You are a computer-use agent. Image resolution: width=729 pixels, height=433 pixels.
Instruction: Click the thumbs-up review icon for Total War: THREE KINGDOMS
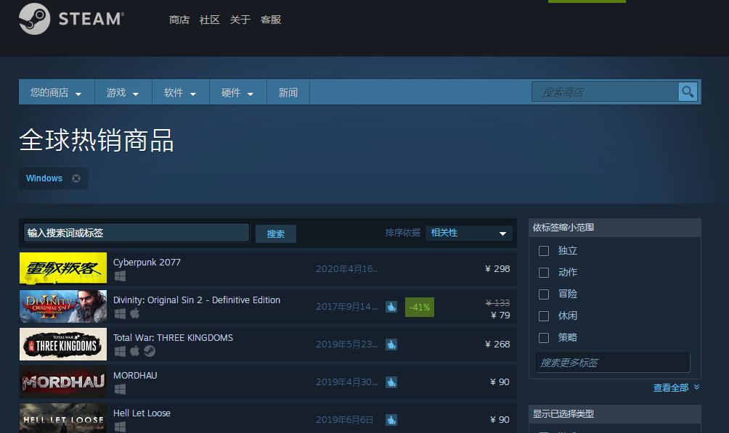point(391,345)
